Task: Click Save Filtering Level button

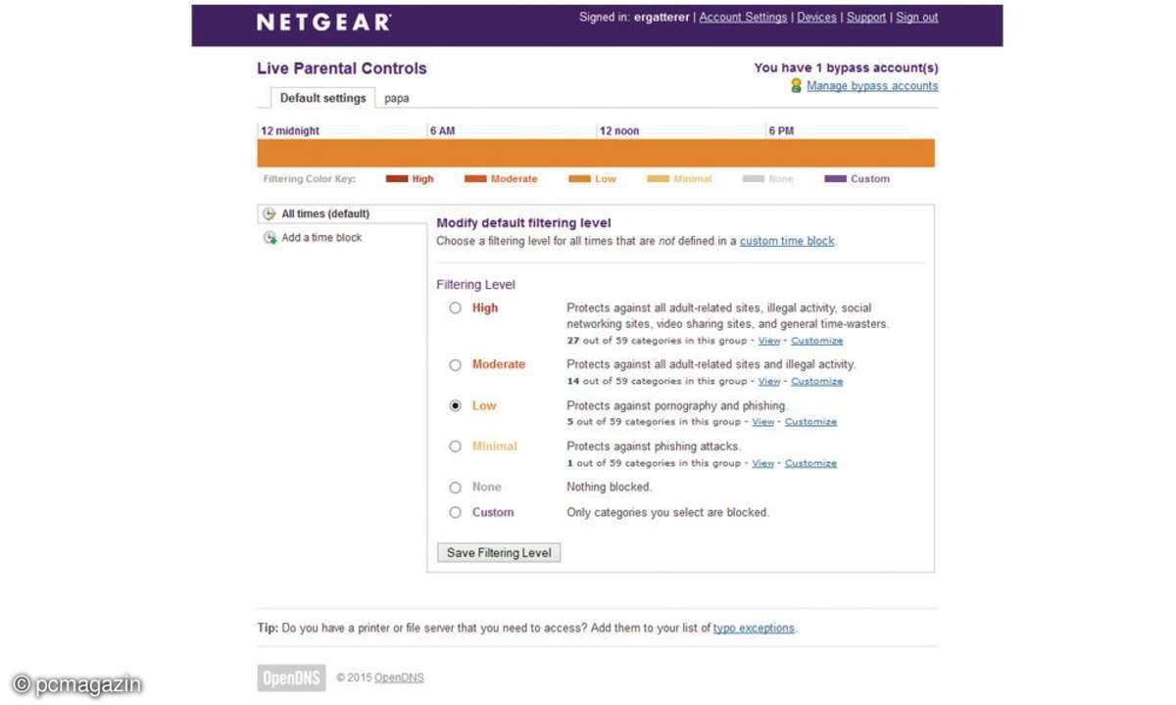Action: tap(499, 553)
